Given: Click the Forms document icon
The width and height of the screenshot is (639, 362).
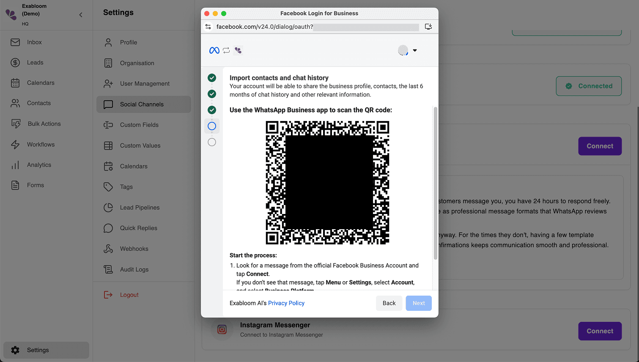Looking at the screenshot, I should 15,185.
